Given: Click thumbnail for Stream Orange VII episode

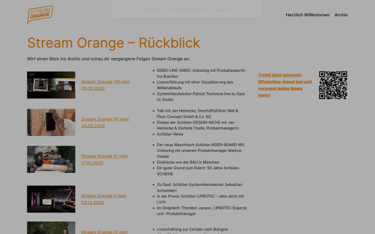Looking at the screenshot, I should pos(51,122).
